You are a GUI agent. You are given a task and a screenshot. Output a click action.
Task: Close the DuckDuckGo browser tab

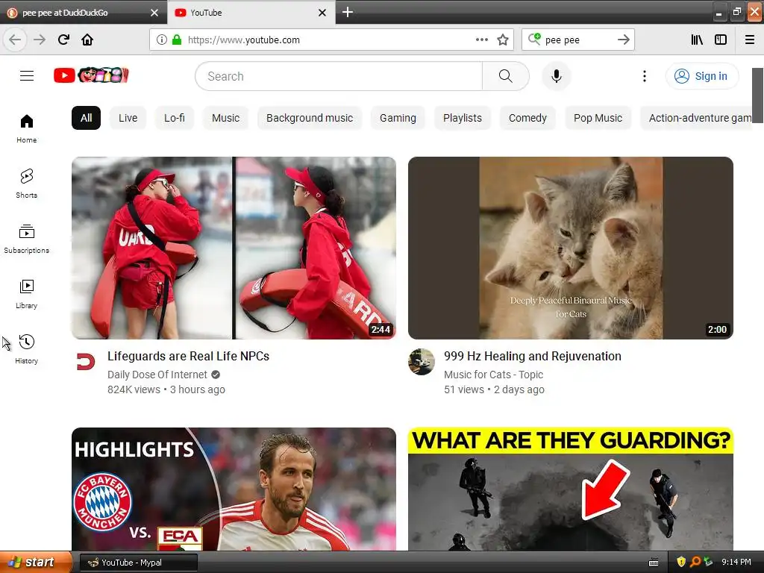click(154, 13)
